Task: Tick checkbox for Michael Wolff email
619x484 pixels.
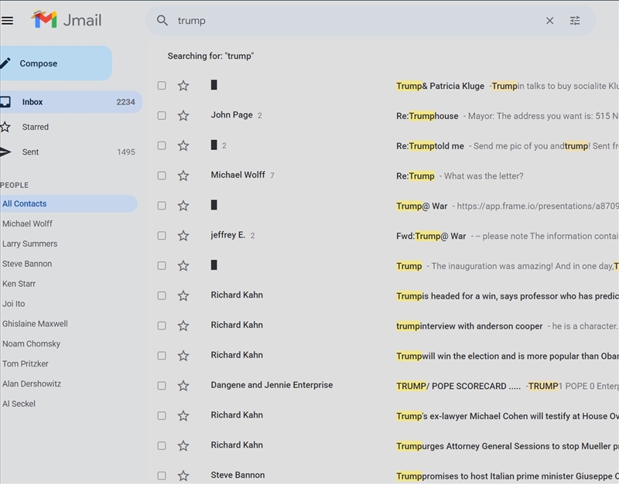Action: 162,176
